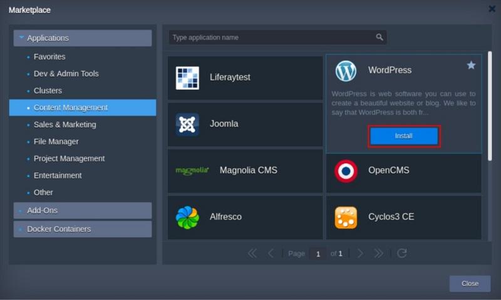Image resolution: width=501 pixels, height=300 pixels.
Task: Click the search magnifier icon
Action: coord(380,37)
